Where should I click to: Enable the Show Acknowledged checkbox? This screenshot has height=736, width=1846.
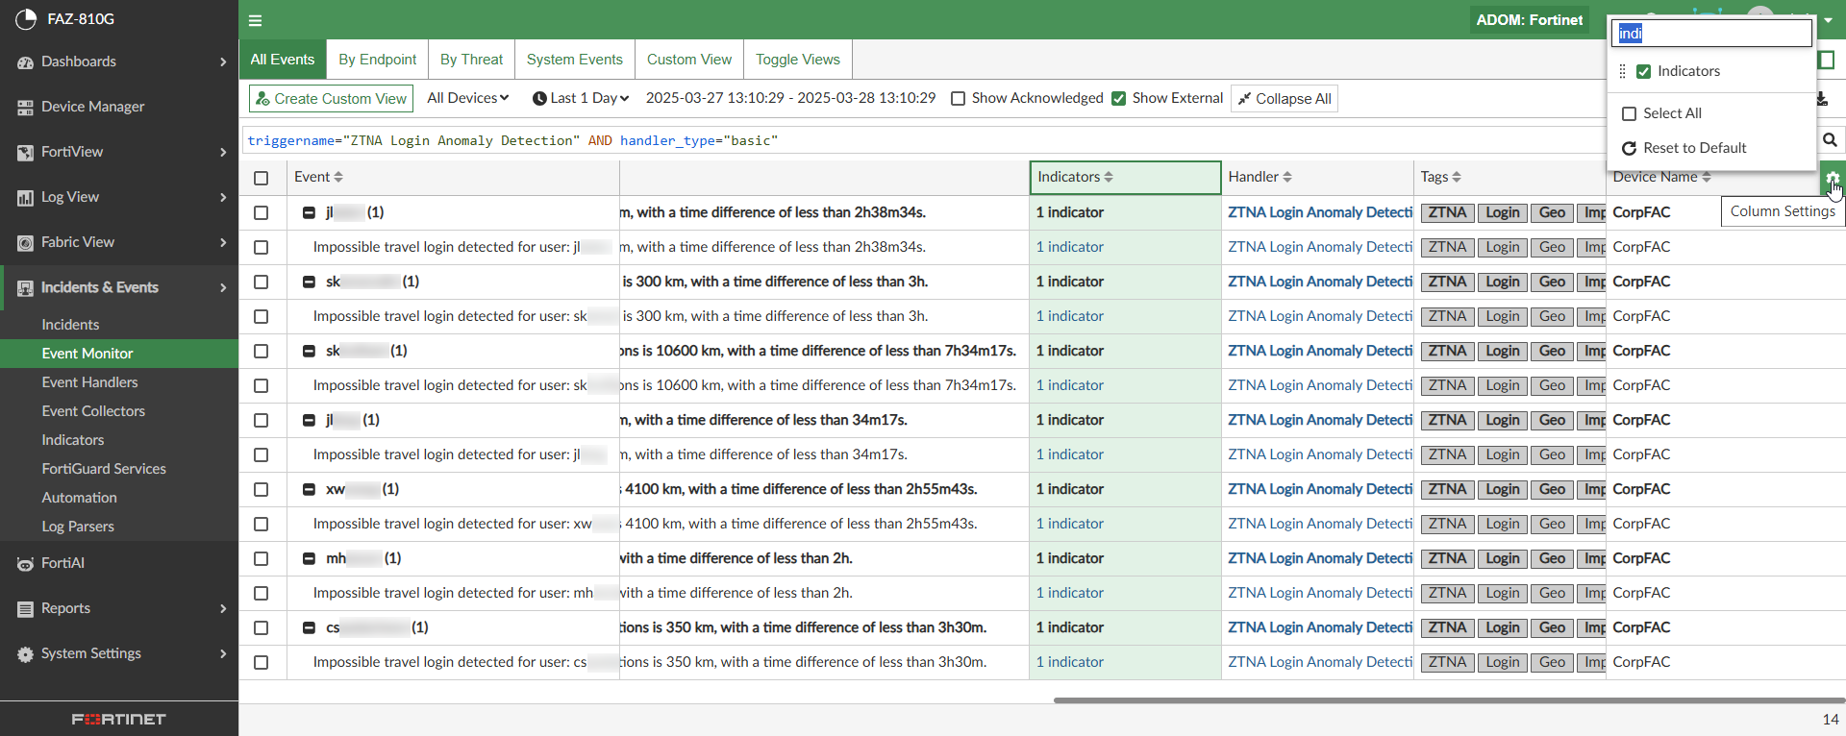tap(958, 99)
